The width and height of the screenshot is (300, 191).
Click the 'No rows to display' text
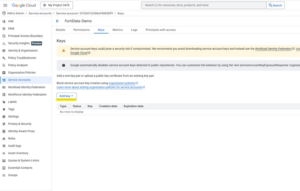tap(71, 112)
